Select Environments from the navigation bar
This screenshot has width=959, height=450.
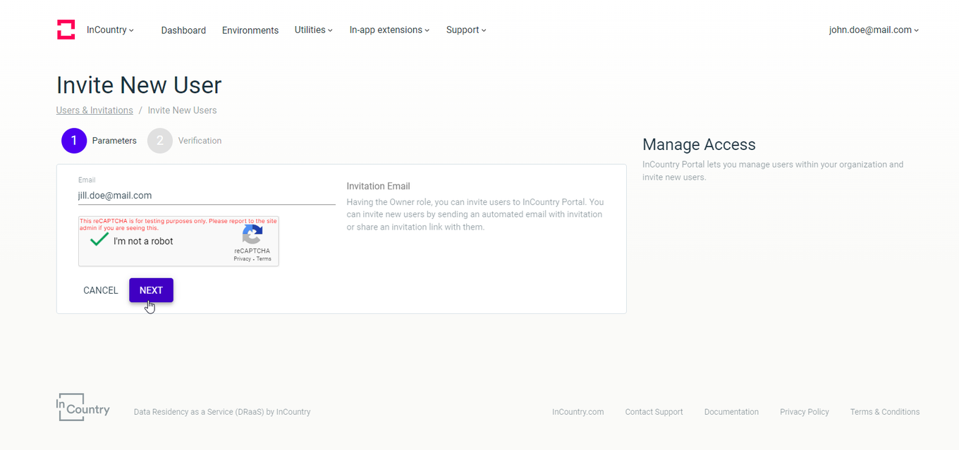coord(250,30)
